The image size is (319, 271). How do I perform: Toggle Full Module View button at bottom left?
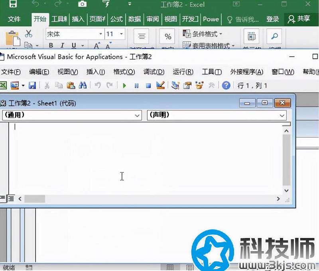coord(11,199)
